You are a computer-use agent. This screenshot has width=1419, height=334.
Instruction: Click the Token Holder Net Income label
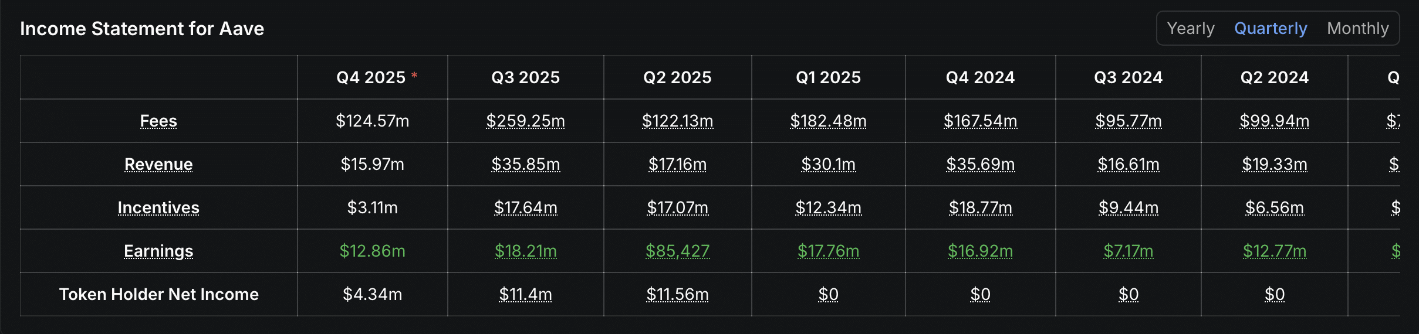[158, 294]
